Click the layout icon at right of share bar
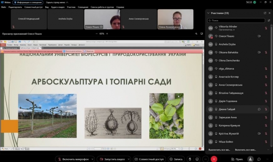 [x=202, y=34]
